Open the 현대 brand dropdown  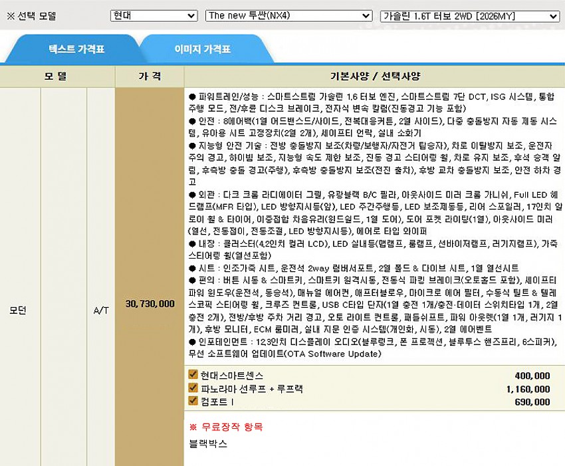point(154,16)
